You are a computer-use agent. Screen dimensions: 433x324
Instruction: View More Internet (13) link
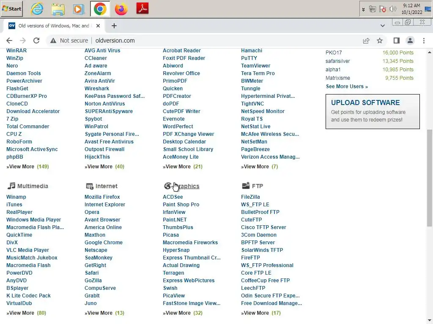point(104,313)
